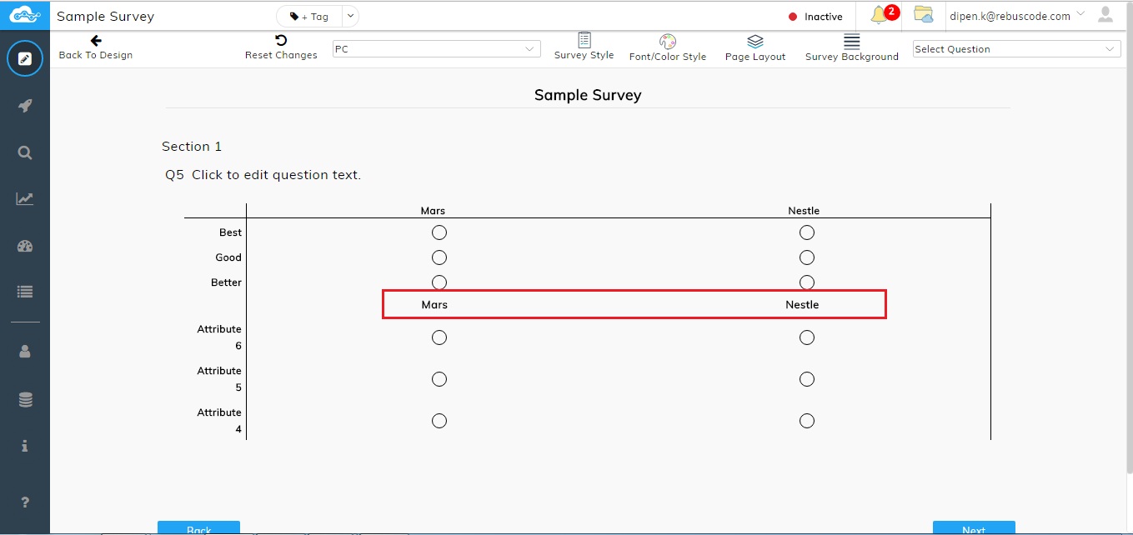Select Nestle for the Best row
This screenshot has width=1133, height=535.
point(806,232)
